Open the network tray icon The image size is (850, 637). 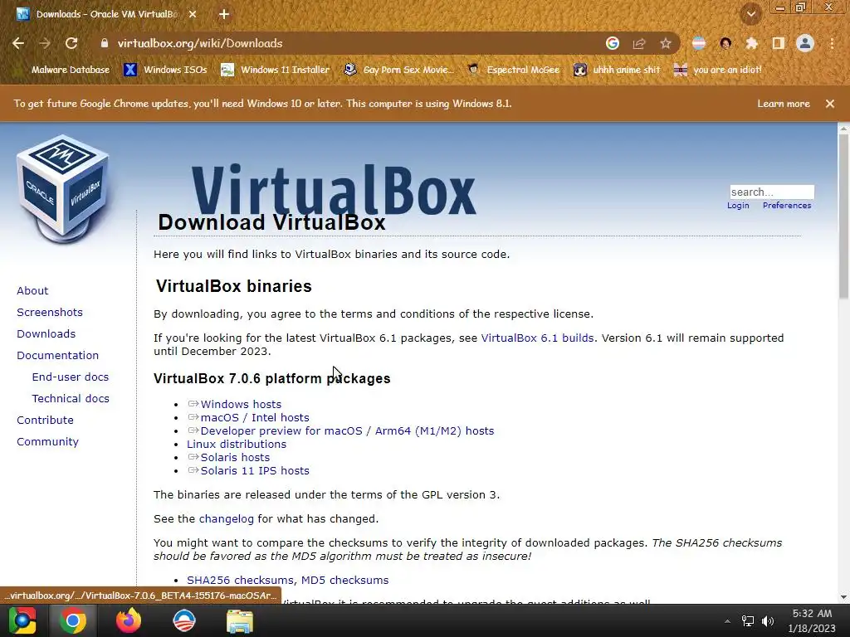pos(748,621)
